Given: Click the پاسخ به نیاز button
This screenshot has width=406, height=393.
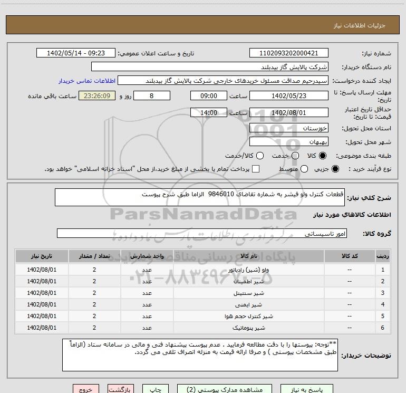Looking at the screenshot, I should point(306,389).
